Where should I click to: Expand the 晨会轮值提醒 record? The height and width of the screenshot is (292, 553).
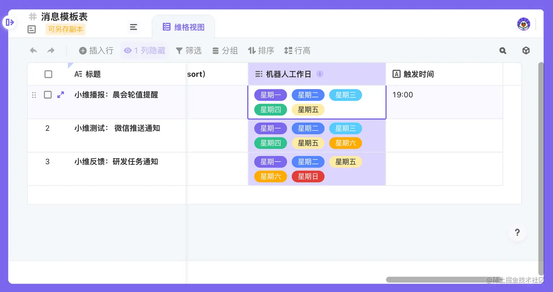tap(61, 95)
